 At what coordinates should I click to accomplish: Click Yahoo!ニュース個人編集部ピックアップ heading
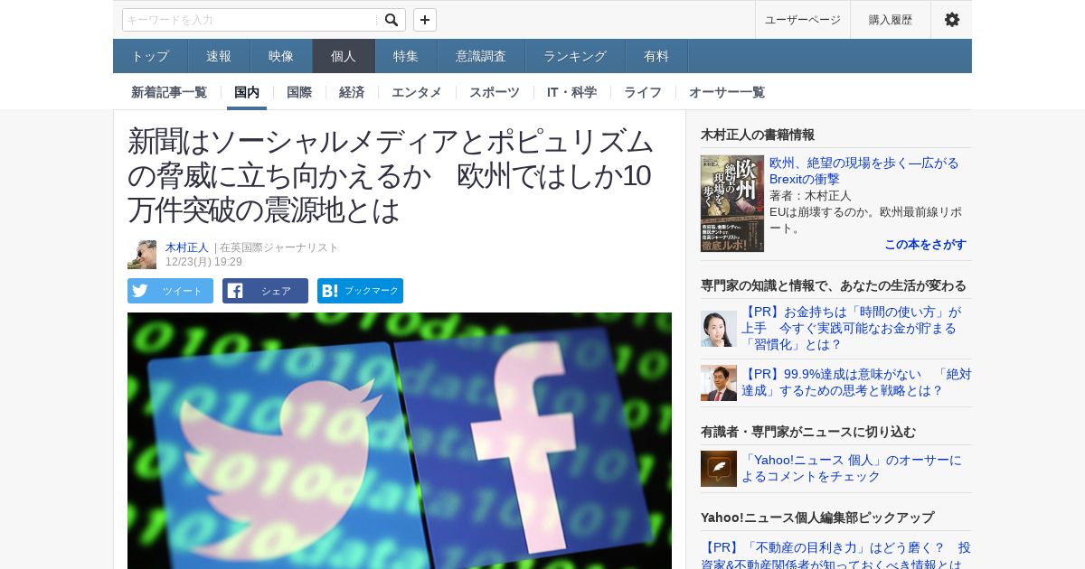tap(817, 518)
